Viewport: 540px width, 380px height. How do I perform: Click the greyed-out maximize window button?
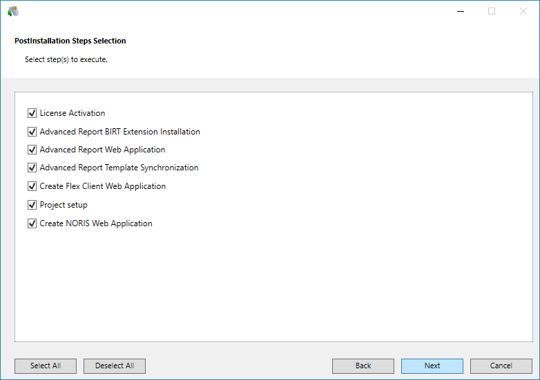492,11
